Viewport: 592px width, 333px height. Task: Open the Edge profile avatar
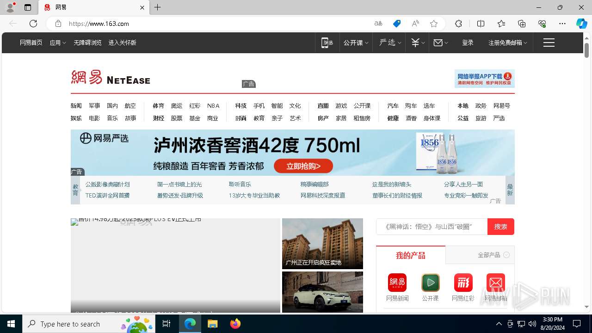click(10, 7)
